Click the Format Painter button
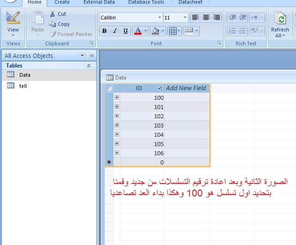 point(71,34)
